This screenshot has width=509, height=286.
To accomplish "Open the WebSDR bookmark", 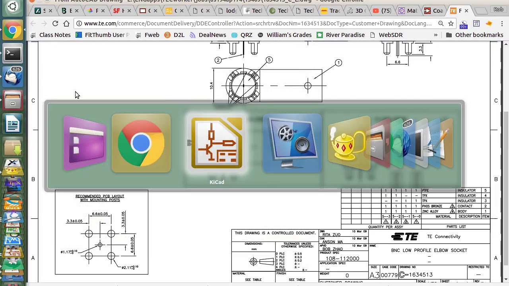I will coord(386,35).
